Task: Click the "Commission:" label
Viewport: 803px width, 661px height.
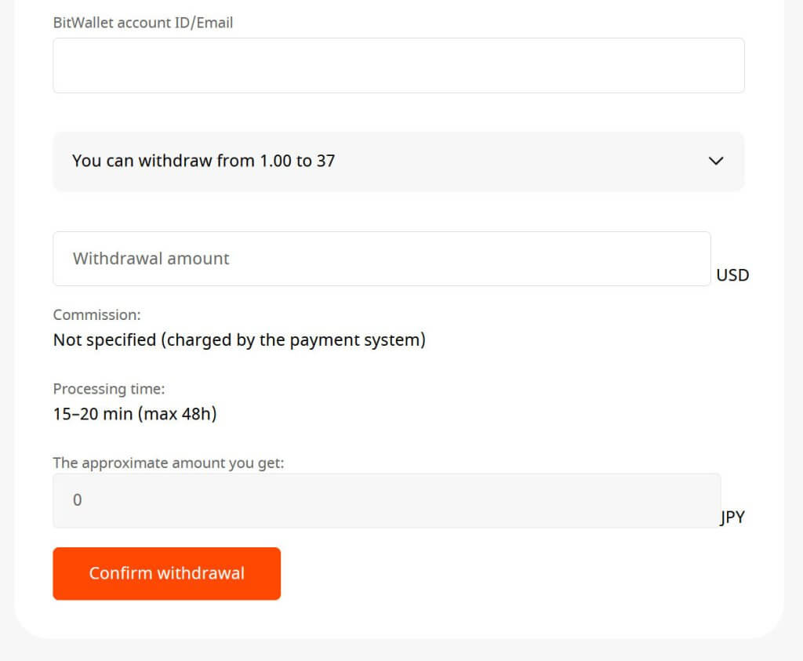Action: 96,314
